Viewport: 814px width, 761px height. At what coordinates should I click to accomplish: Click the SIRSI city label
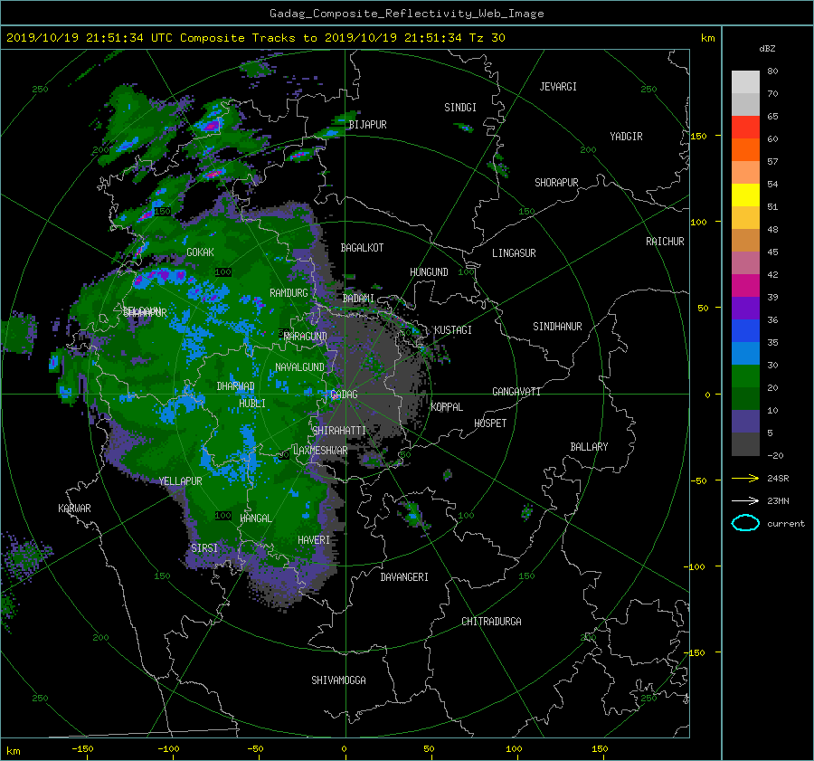204,548
